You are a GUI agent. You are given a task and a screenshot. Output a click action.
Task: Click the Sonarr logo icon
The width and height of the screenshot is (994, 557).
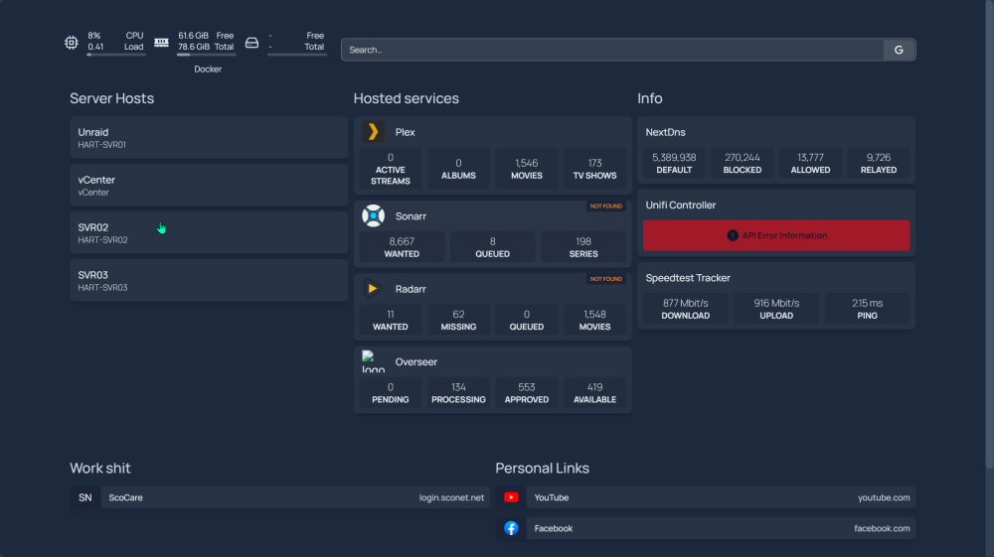point(373,215)
